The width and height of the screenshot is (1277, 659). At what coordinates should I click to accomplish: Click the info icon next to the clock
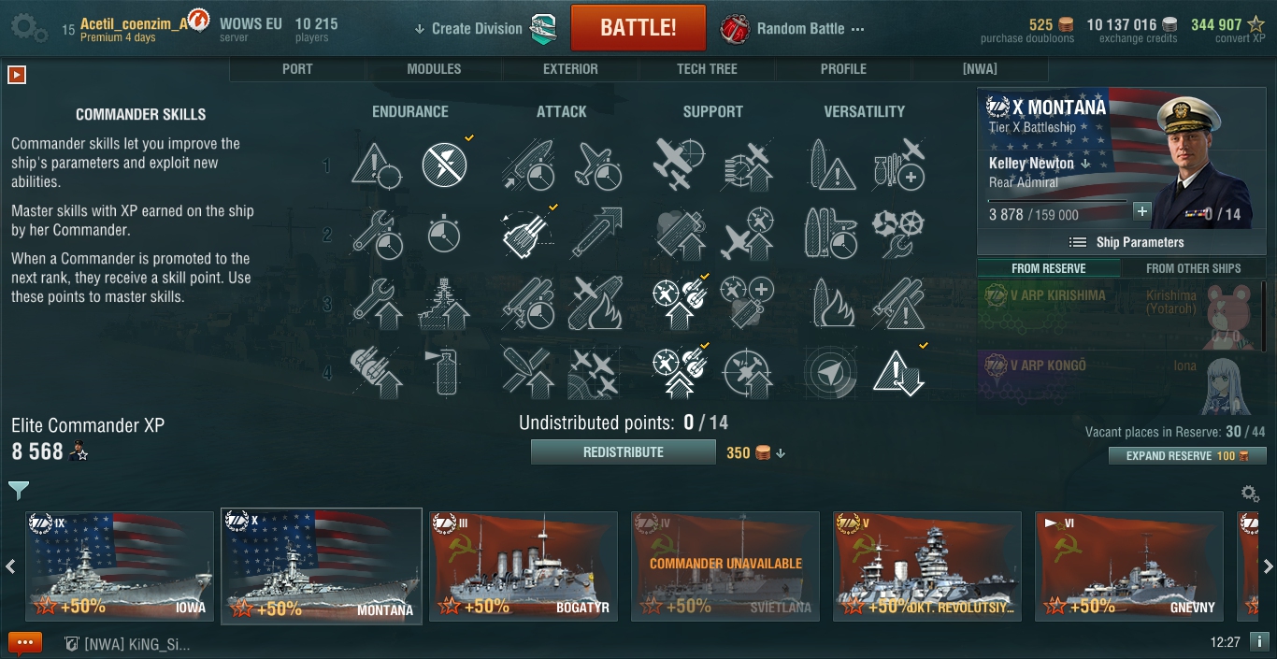click(x=1258, y=642)
